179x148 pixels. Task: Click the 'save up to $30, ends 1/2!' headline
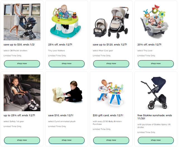pyautogui.click(x=19, y=45)
